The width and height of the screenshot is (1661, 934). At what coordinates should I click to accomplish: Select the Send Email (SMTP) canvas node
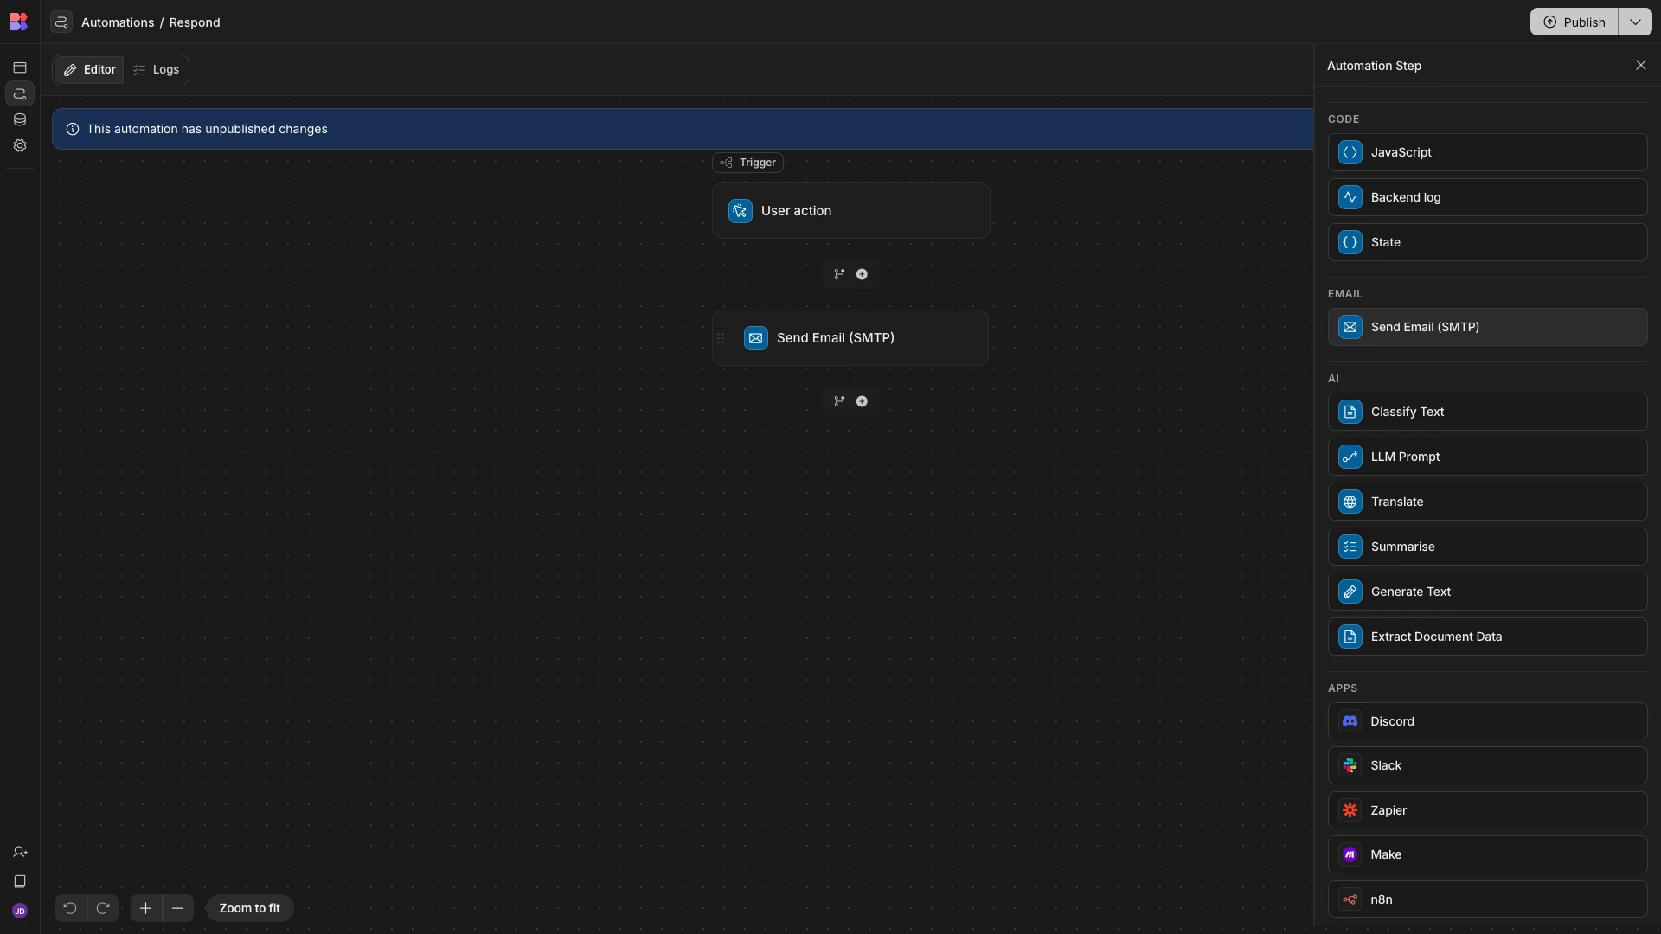pyautogui.click(x=850, y=338)
